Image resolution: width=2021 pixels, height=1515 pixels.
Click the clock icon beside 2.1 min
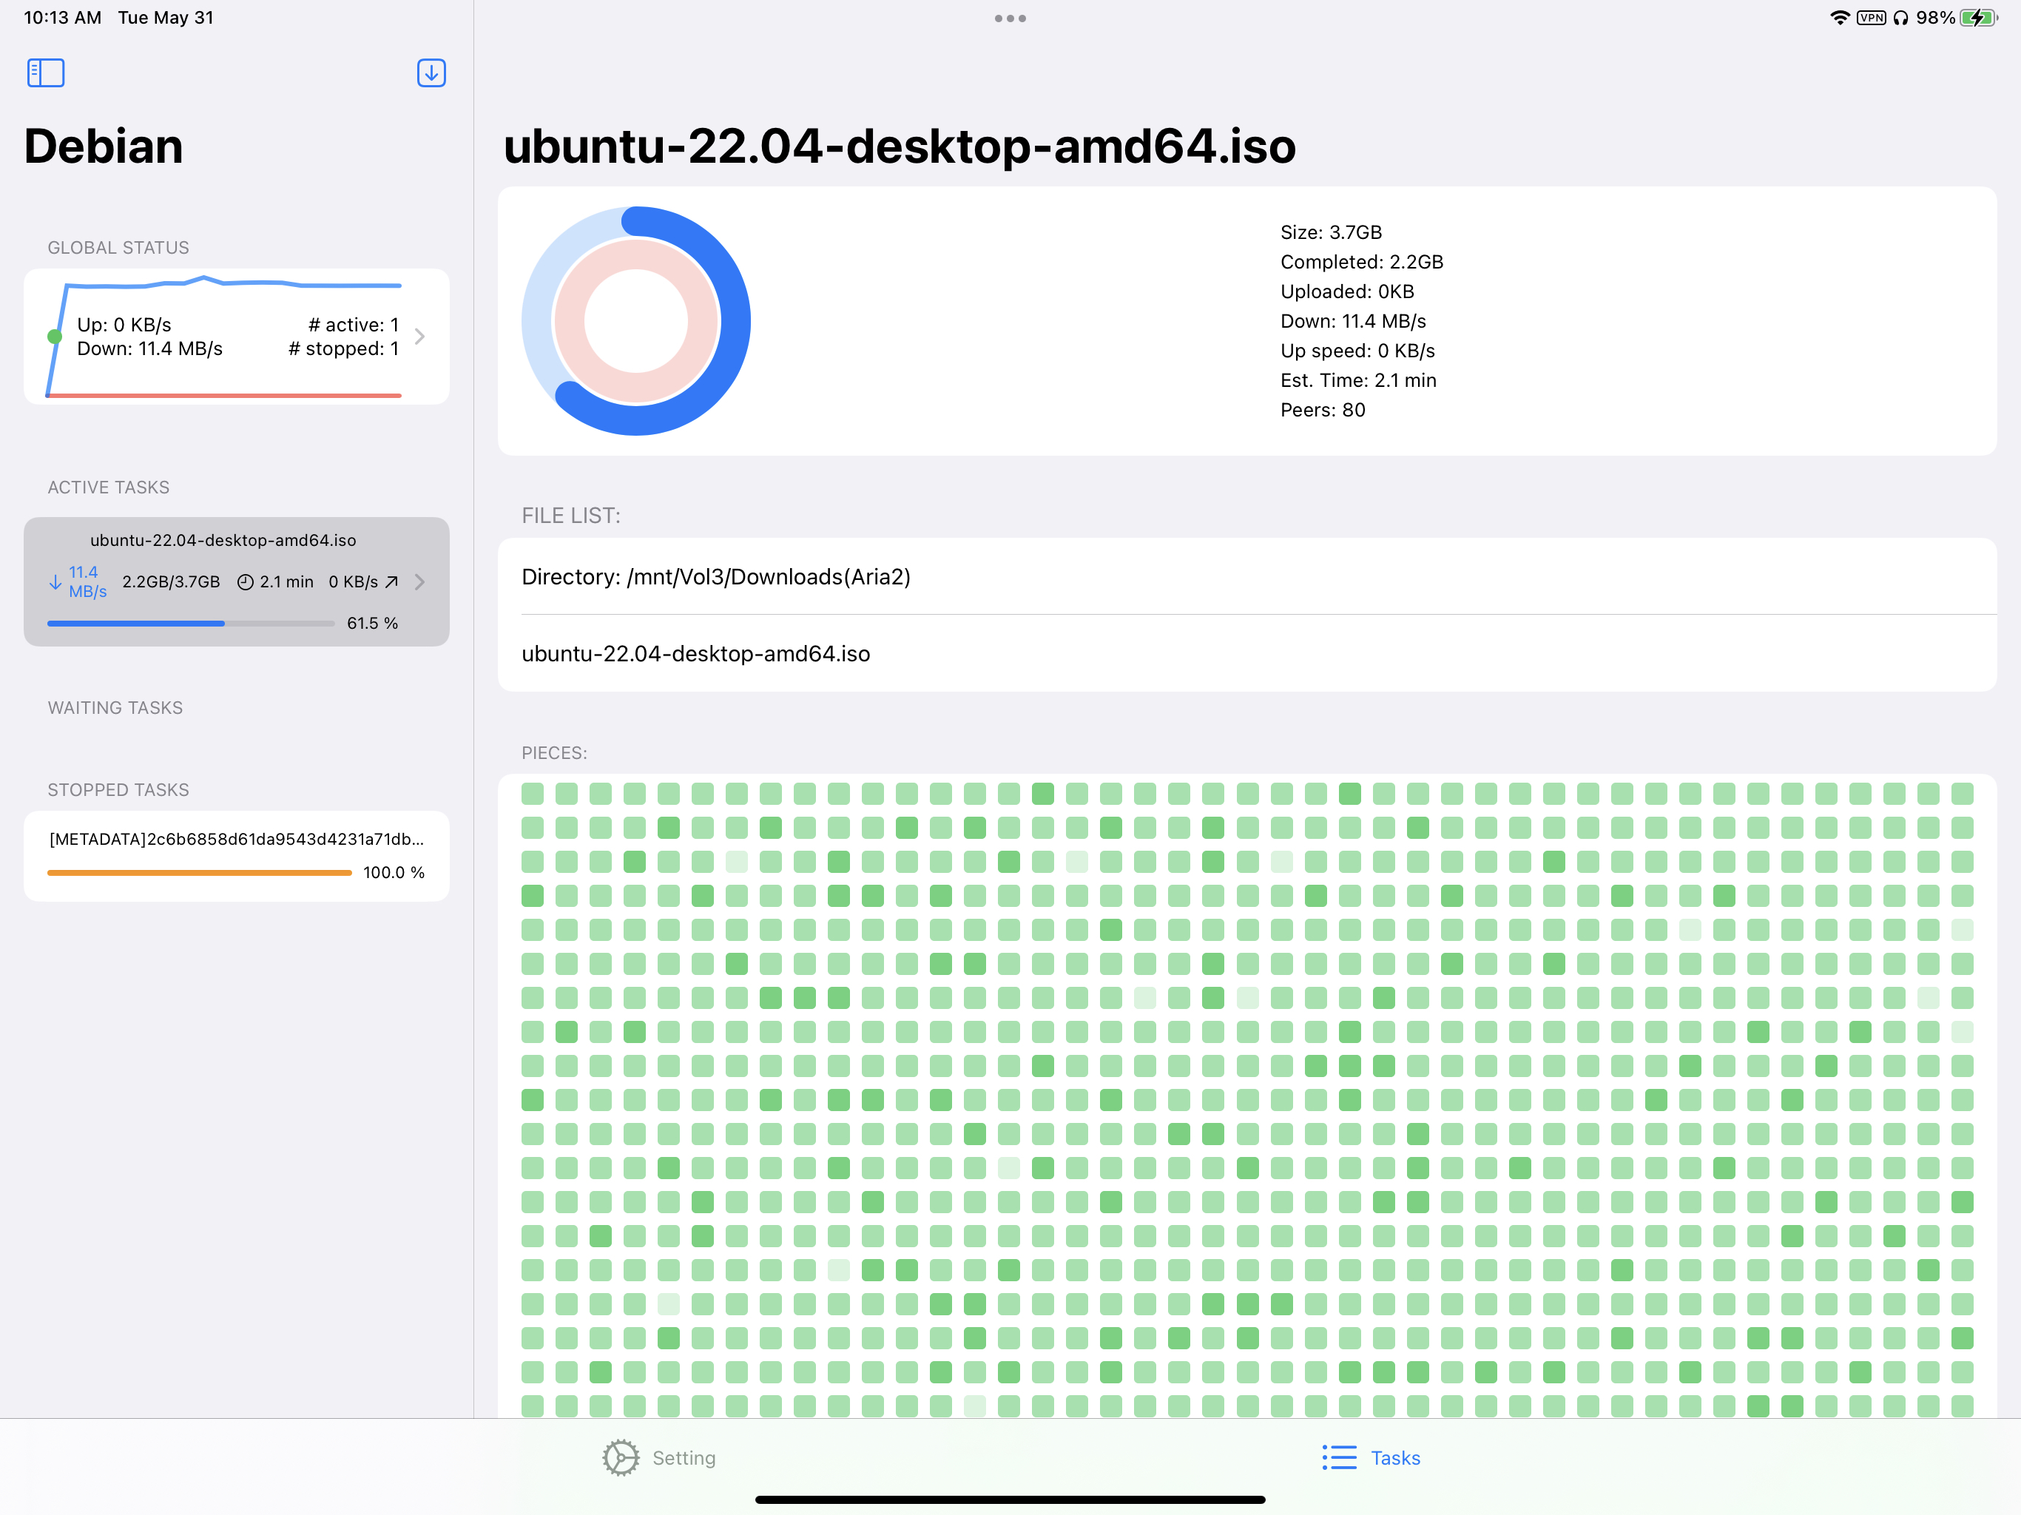[x=245, y=582]
